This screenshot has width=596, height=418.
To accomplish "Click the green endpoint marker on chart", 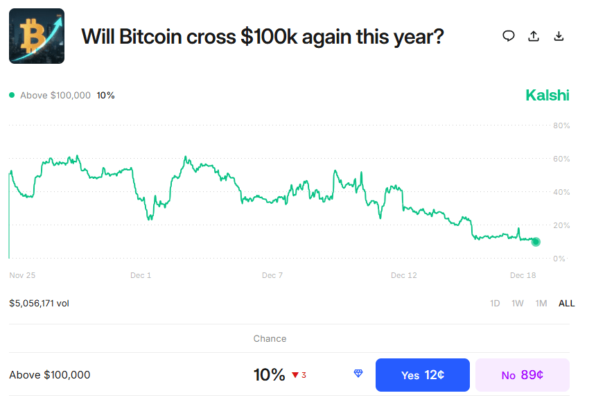I will click(536, 242).
